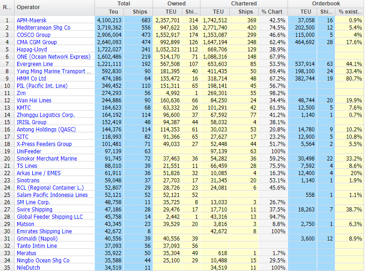The width and height of the screenshot is (365, 271).
Task: Sort by Orderbook TEU column header
Action: point(303,12)
